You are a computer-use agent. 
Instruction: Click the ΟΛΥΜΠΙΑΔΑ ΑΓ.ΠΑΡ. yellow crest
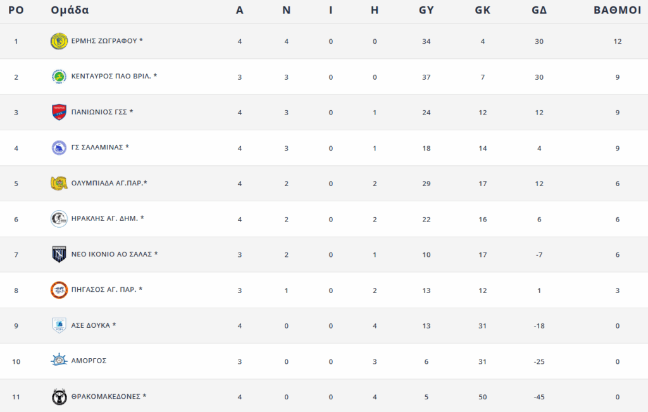tap(59, 184)
